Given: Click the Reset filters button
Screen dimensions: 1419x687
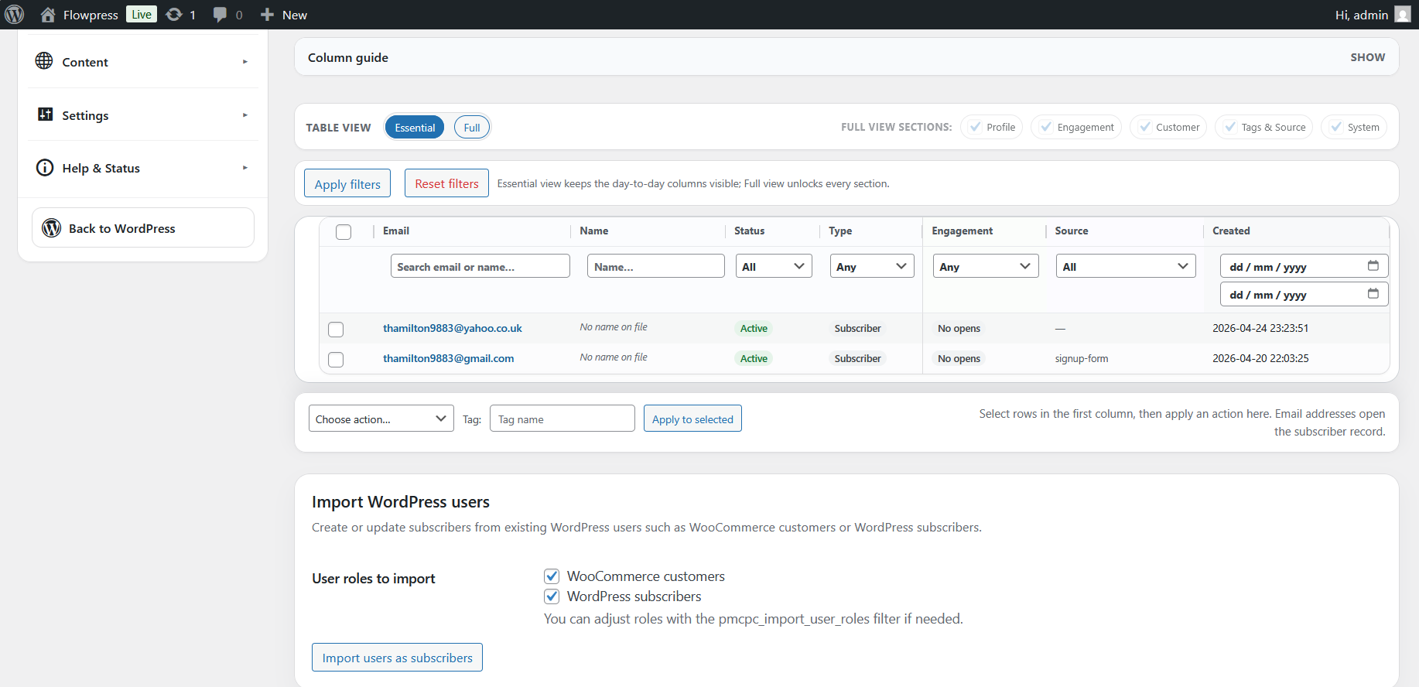Looking at the screenshot, I should click(x=446, y=183).
